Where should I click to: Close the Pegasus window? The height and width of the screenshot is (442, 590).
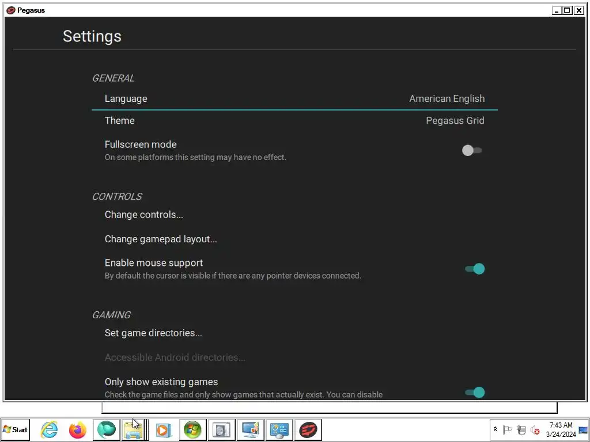(x=578, y=10)
